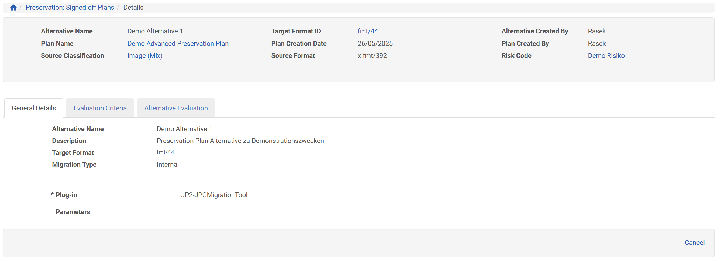The width and height of the screenshot is (721, 261).
Task: Select the General Details tab
Action: point(34,108)
